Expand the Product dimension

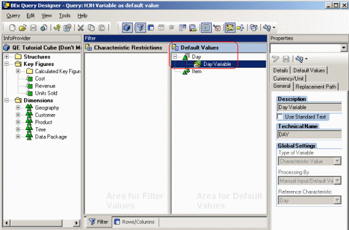[18, 122]
